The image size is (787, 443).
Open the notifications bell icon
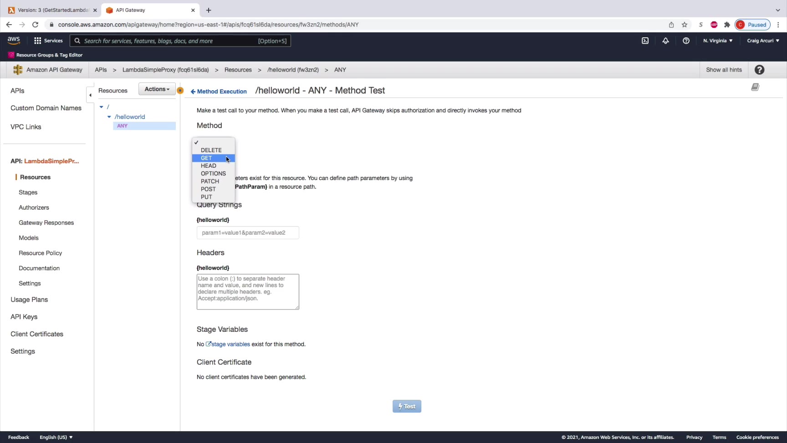click(665, 41)
